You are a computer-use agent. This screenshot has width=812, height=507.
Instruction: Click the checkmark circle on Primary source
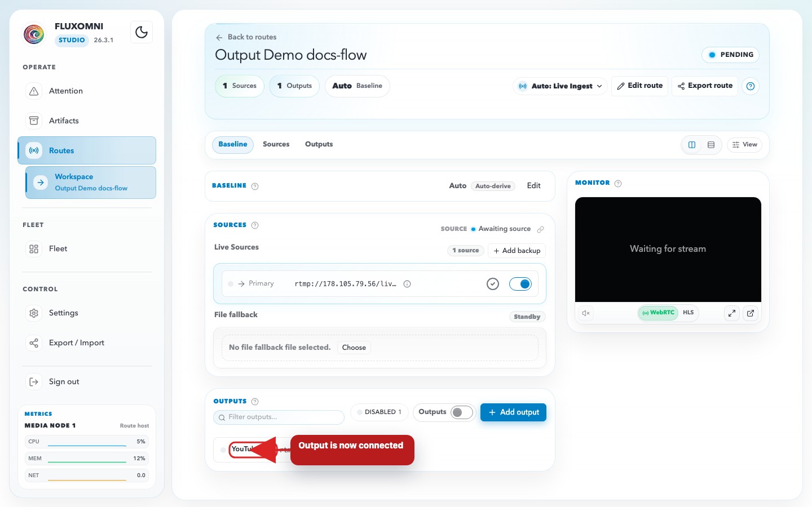pyautogui.click(x=493, y=284)
